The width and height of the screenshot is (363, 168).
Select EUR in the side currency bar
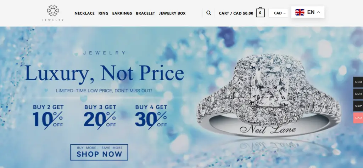point(358,94)
